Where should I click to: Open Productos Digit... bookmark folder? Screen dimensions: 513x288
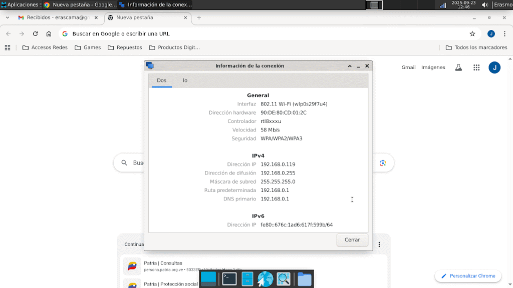(x=174, y=47)
